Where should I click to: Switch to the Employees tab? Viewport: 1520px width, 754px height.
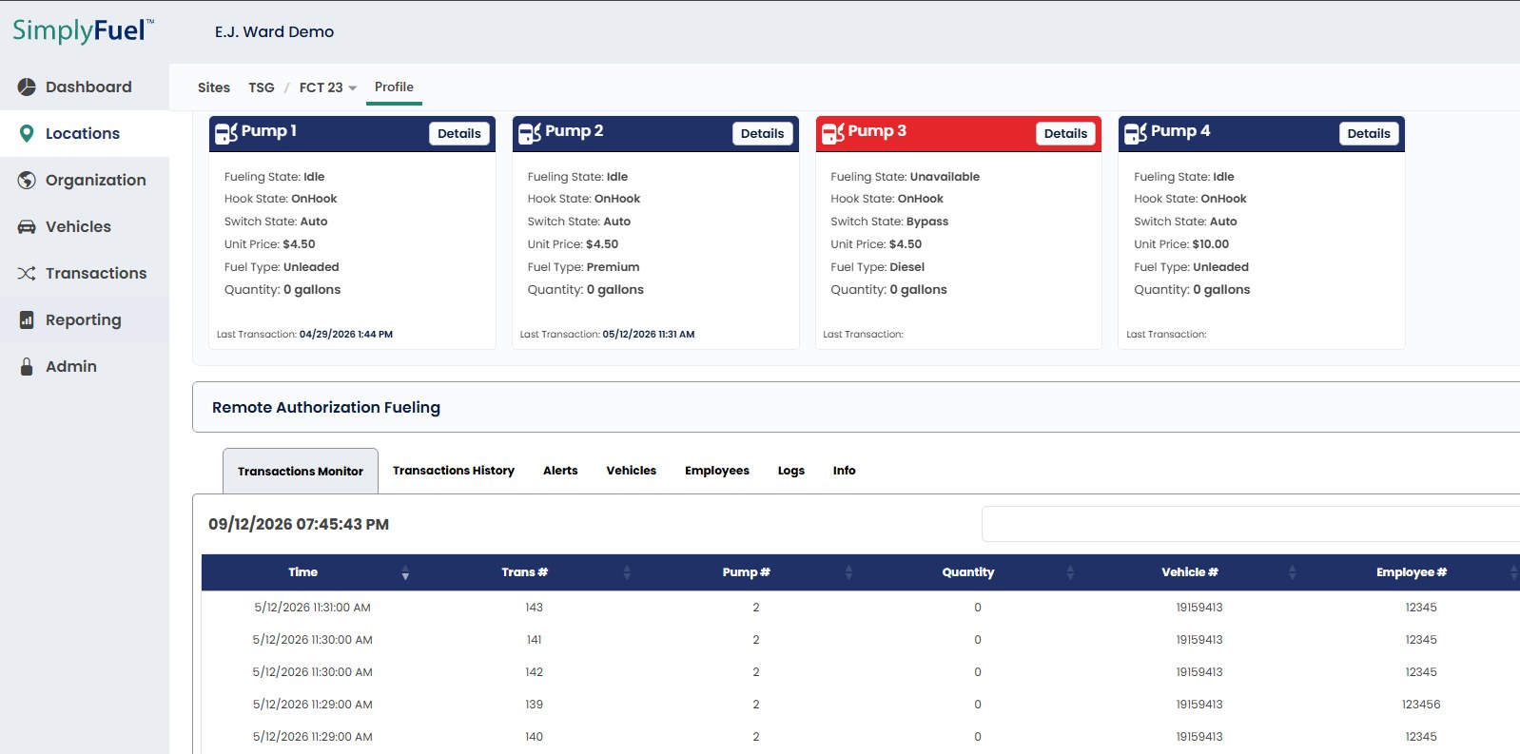pyautogui.click(x=717, y=471)
